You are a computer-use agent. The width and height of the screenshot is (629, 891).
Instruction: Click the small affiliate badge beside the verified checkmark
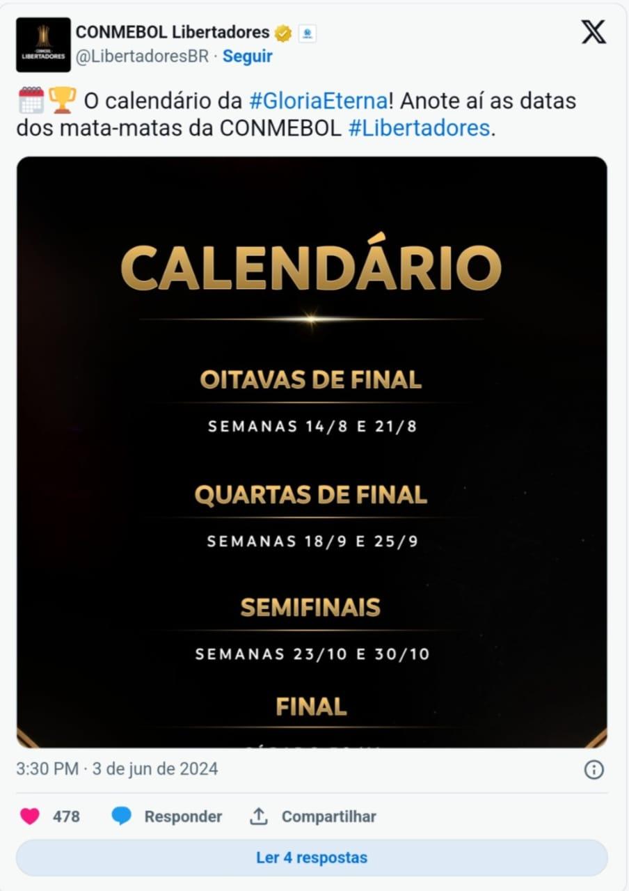[307, 33]
